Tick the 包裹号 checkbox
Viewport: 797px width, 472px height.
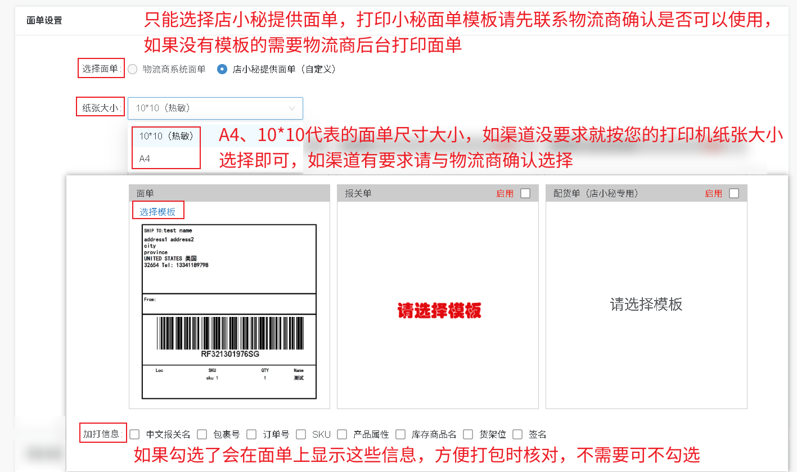(x=202, y=434)
